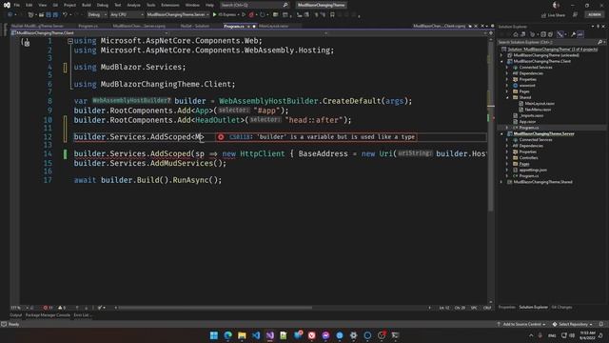Click the Undo toolbar icon

pyautogui.click(x=65, y=15)
